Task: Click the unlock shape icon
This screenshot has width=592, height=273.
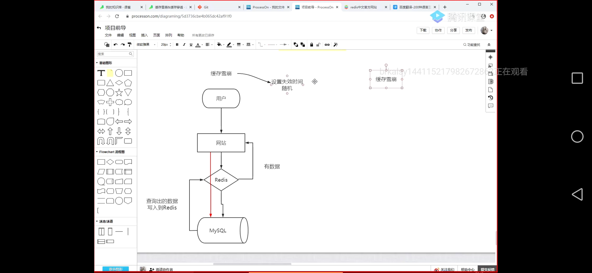Action: click(x=319, y=45)
